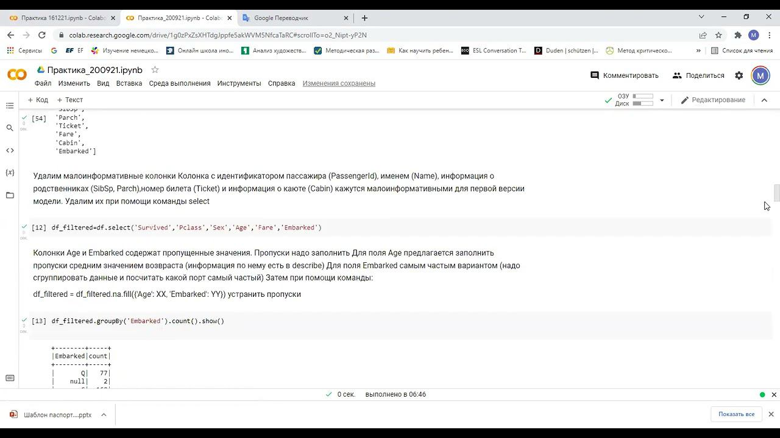Open the Сервисы apps bookmark
Screen dimensions: 780x438
coord(24,50)
